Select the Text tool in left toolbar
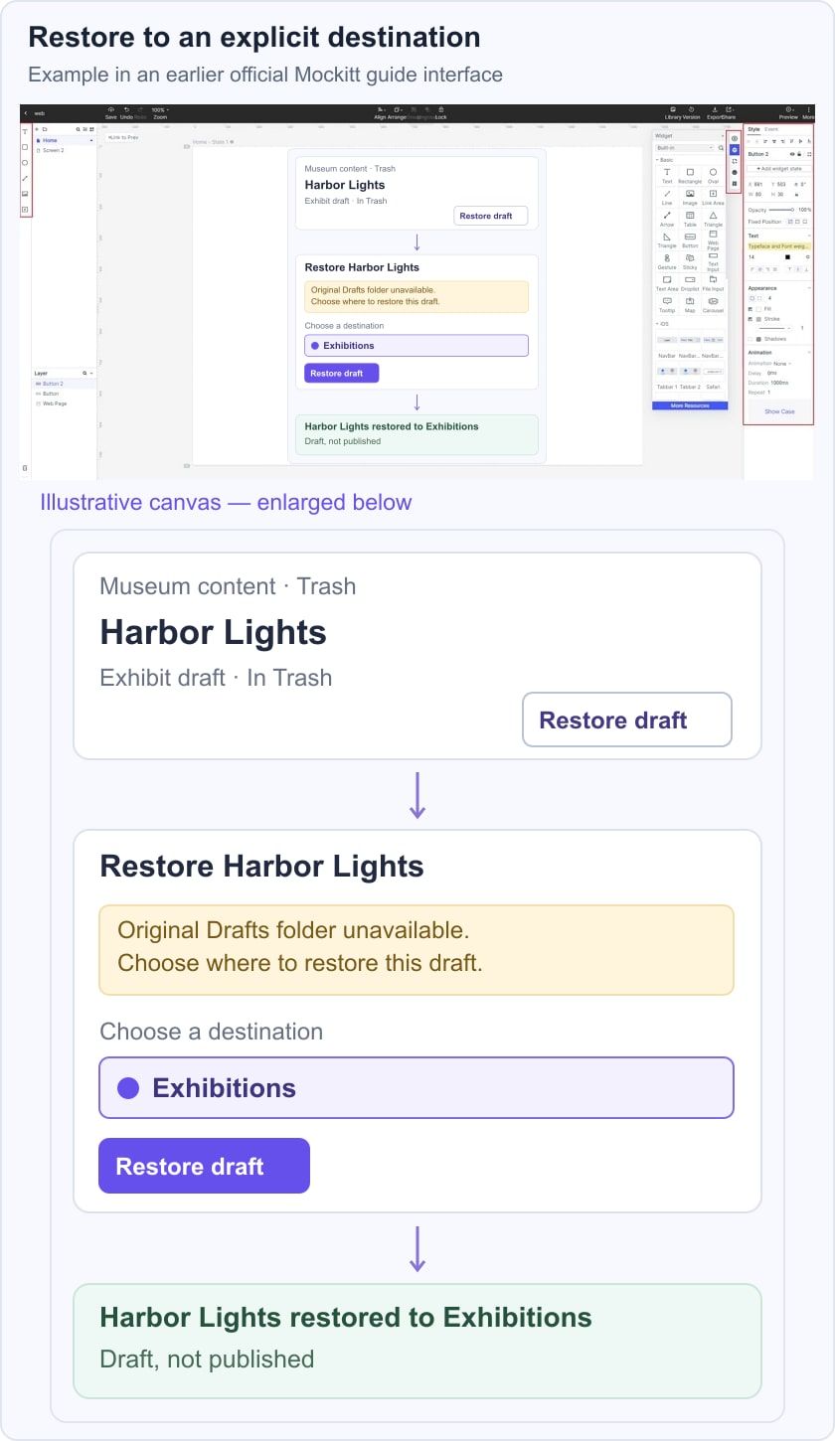Viewport: 835px width, 1441px height. coord(25,132)
